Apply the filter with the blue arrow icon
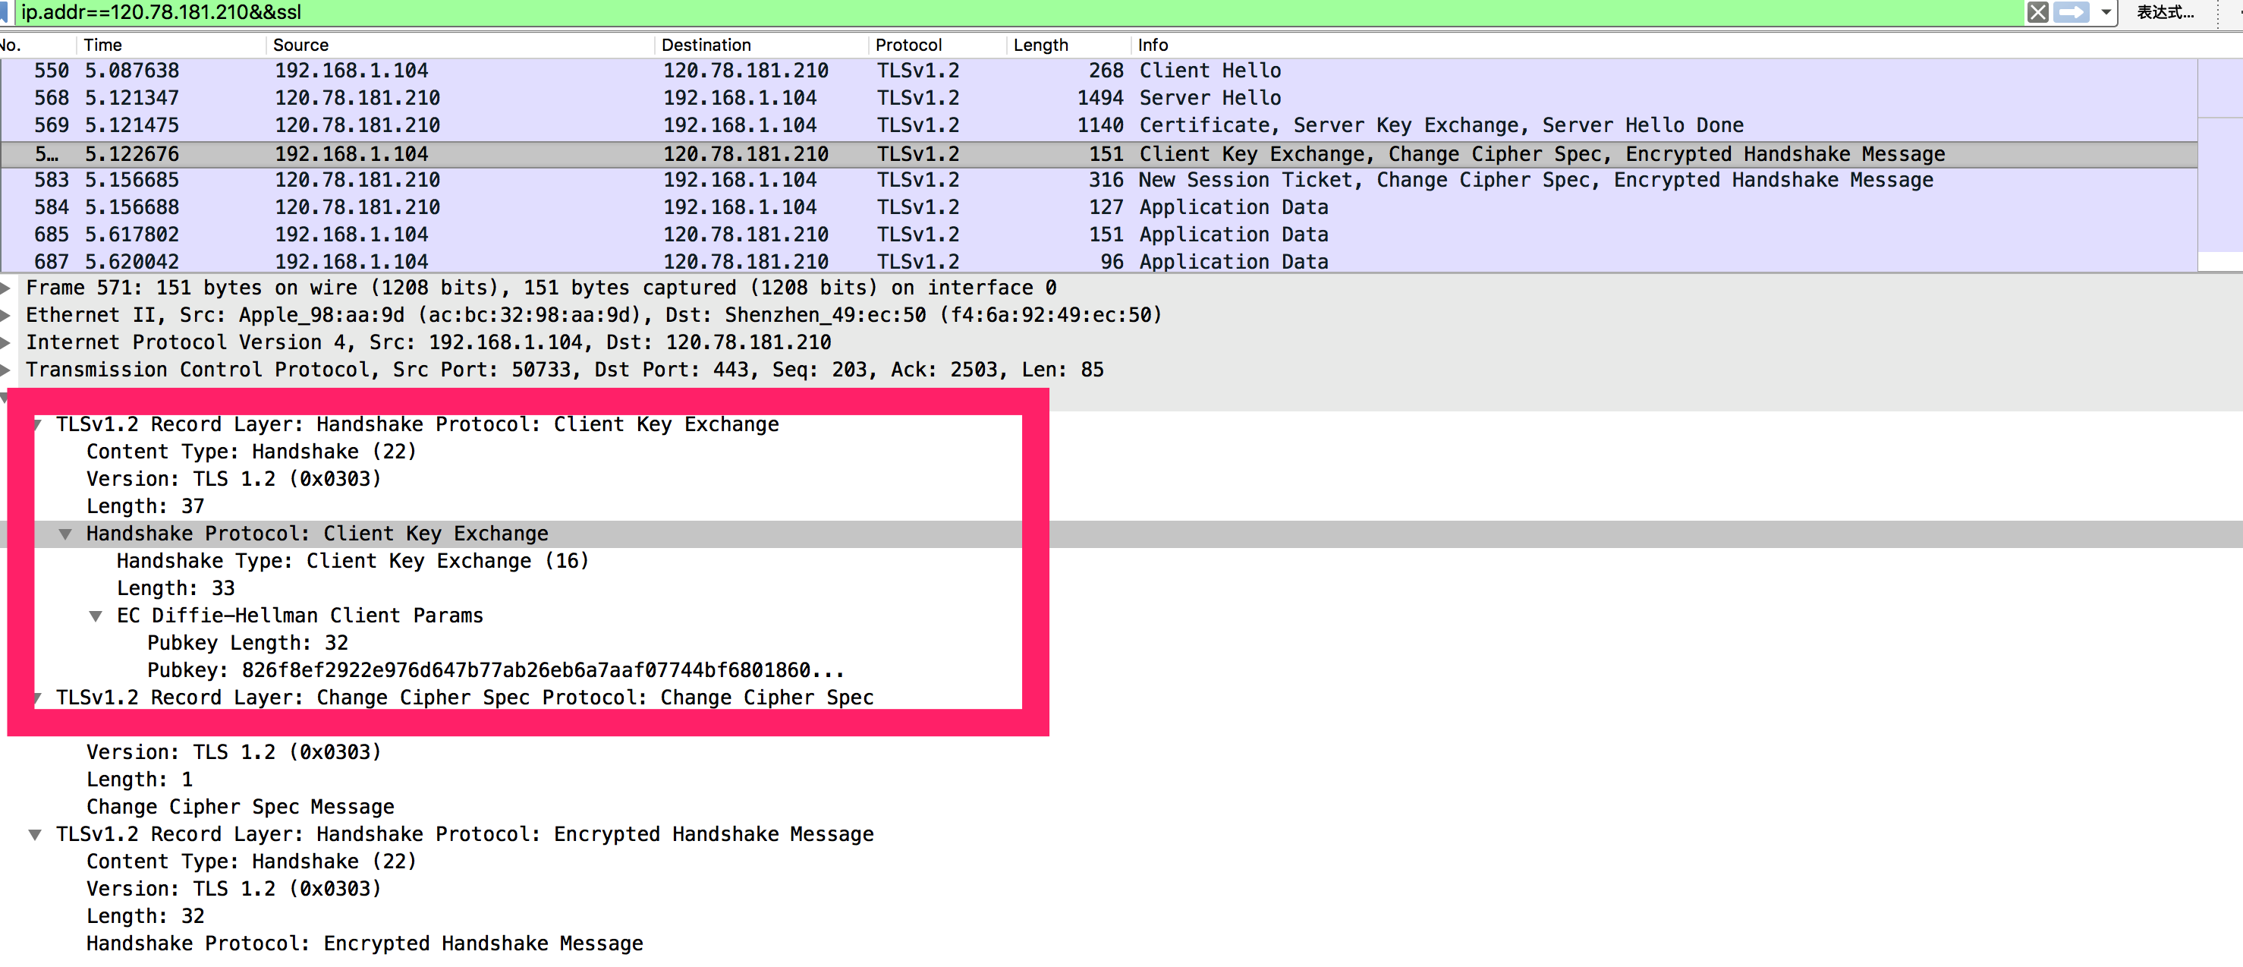 pyautogui.click(x=2071, y=12)
